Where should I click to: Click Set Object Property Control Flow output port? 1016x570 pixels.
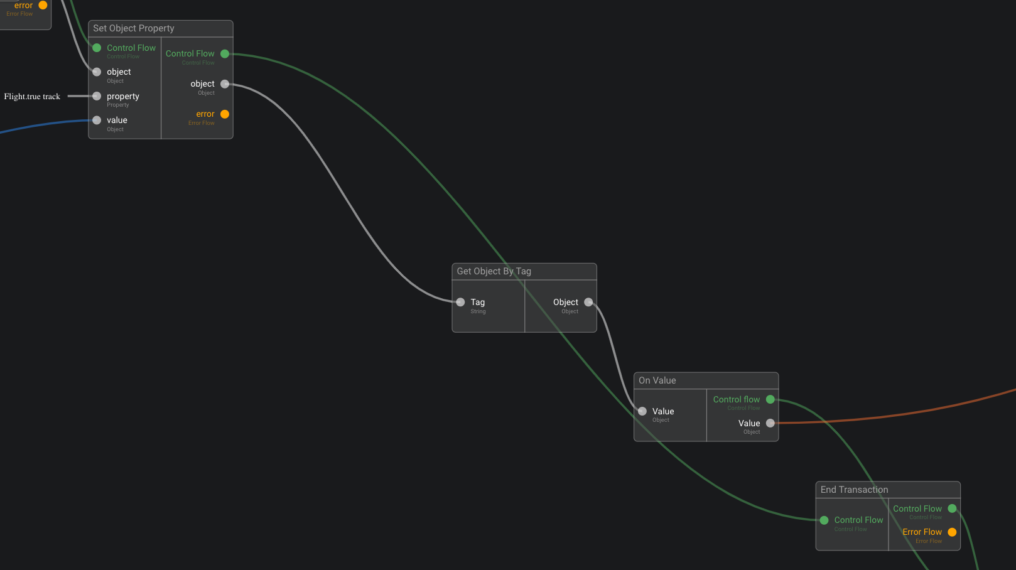tap(225, 54)
